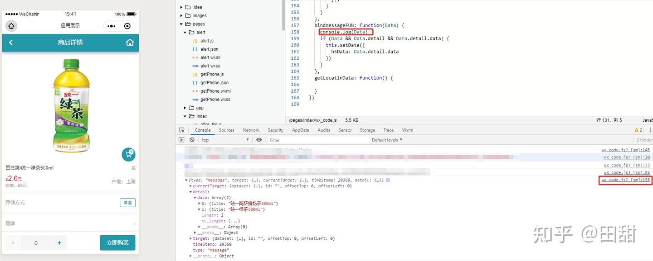Switch to the Sources tab
Image resolution: width=653 pixels, height=261 pixels.
tap(226, 130)
